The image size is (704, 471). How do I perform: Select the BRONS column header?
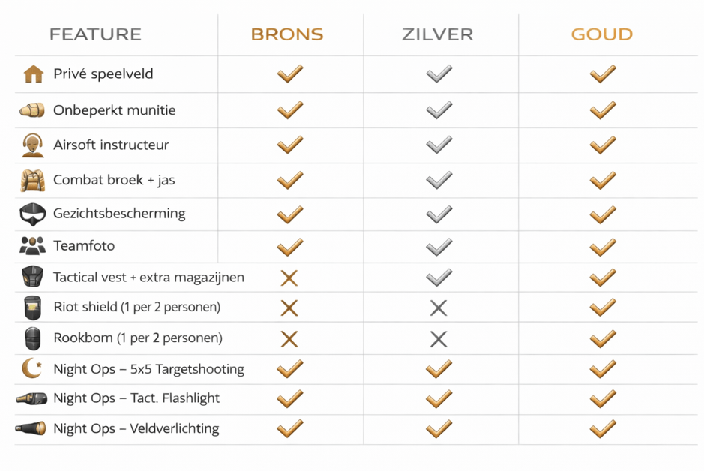pos(287,34)
